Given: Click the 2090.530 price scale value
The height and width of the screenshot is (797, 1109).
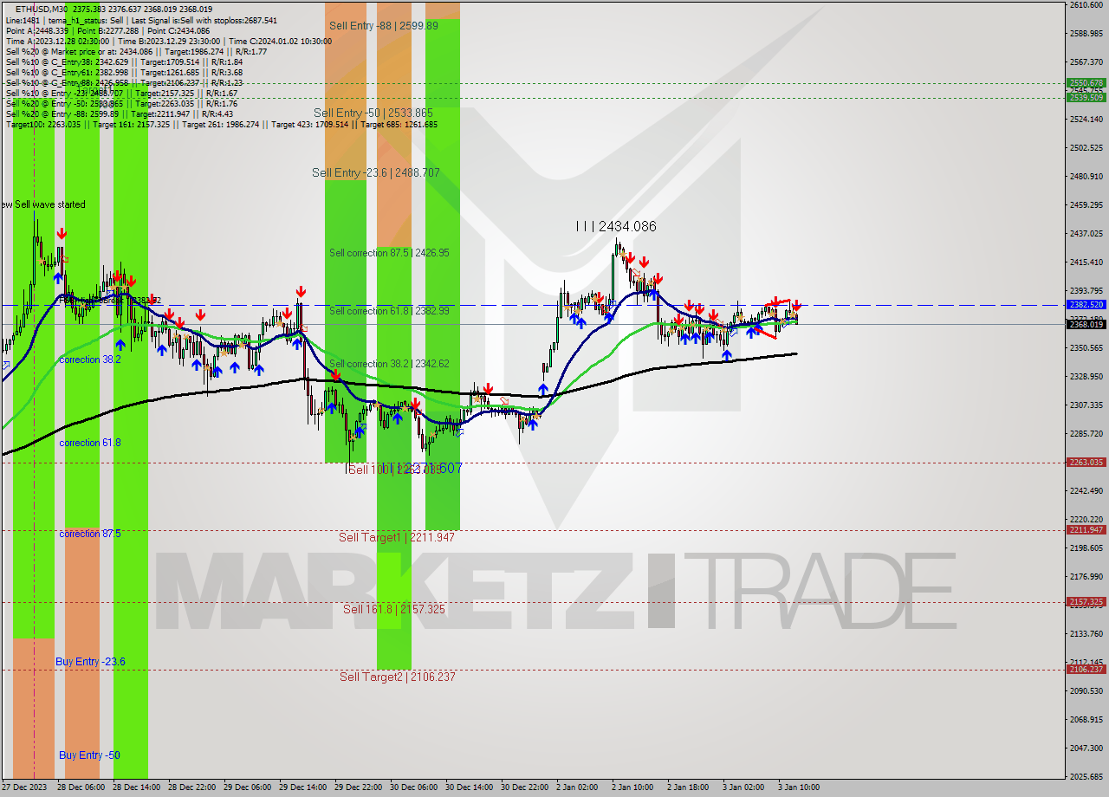Looking at the screenshot, I should pos(1086,690).
